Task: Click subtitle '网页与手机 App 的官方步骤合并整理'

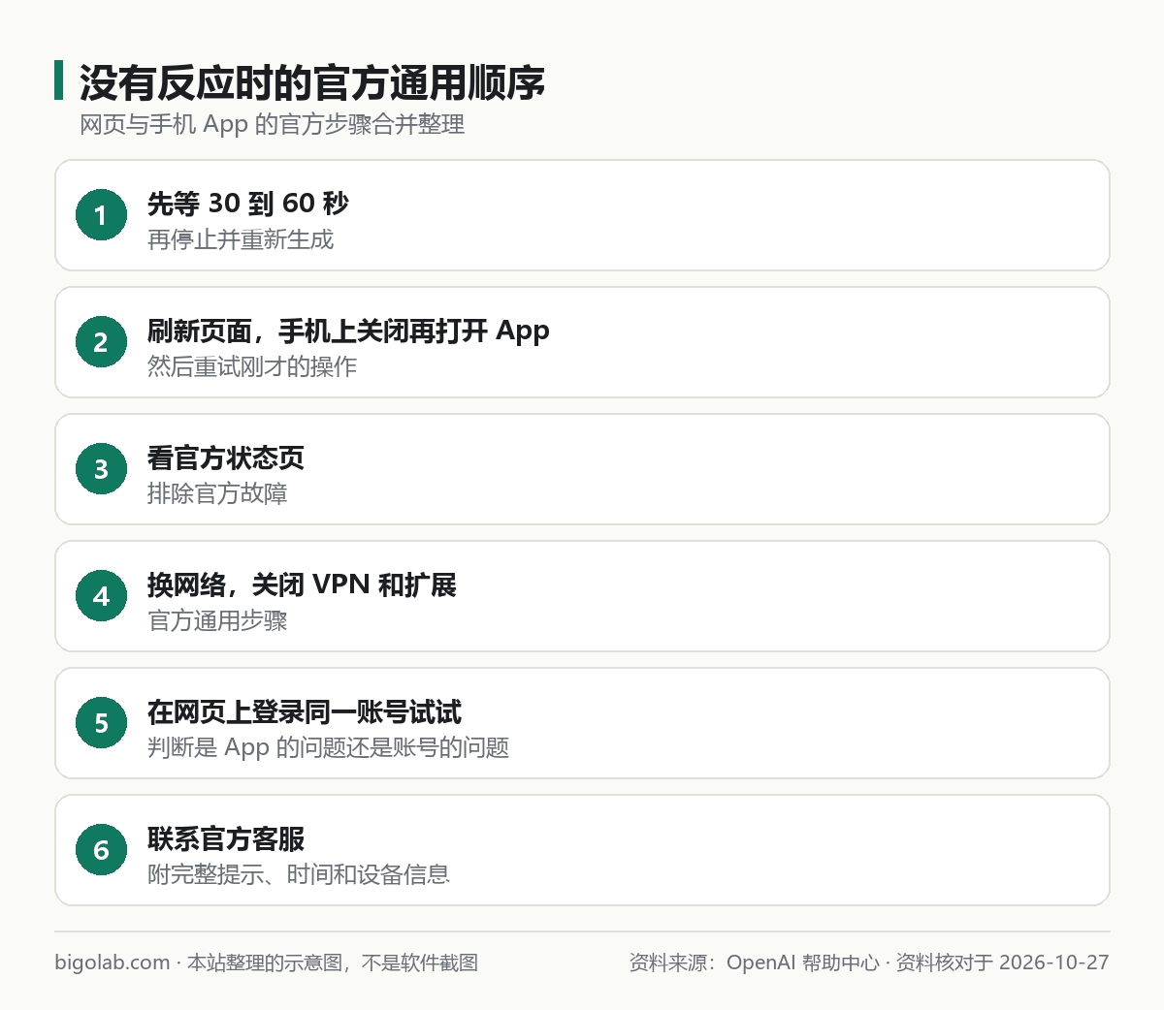Action: 273,125
